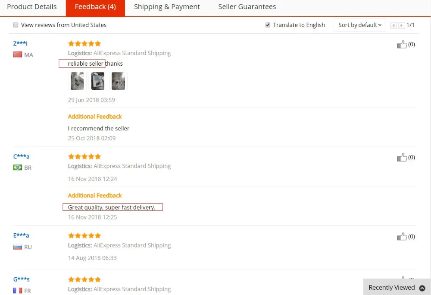Open reviewer E***a's profile
This screenshot has height=295, width=431.
21,235
